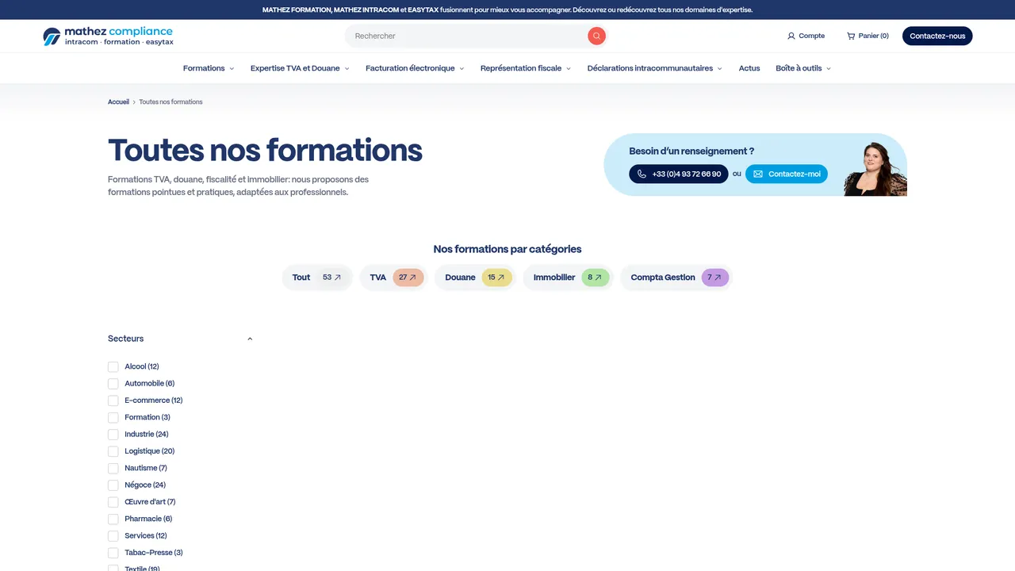Select the Compta Gestion category filter

pos(676,278)
